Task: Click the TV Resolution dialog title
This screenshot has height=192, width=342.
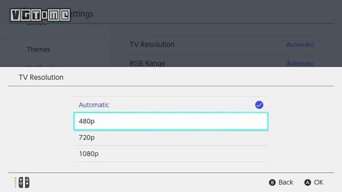Action: click(x=41, y=77)
